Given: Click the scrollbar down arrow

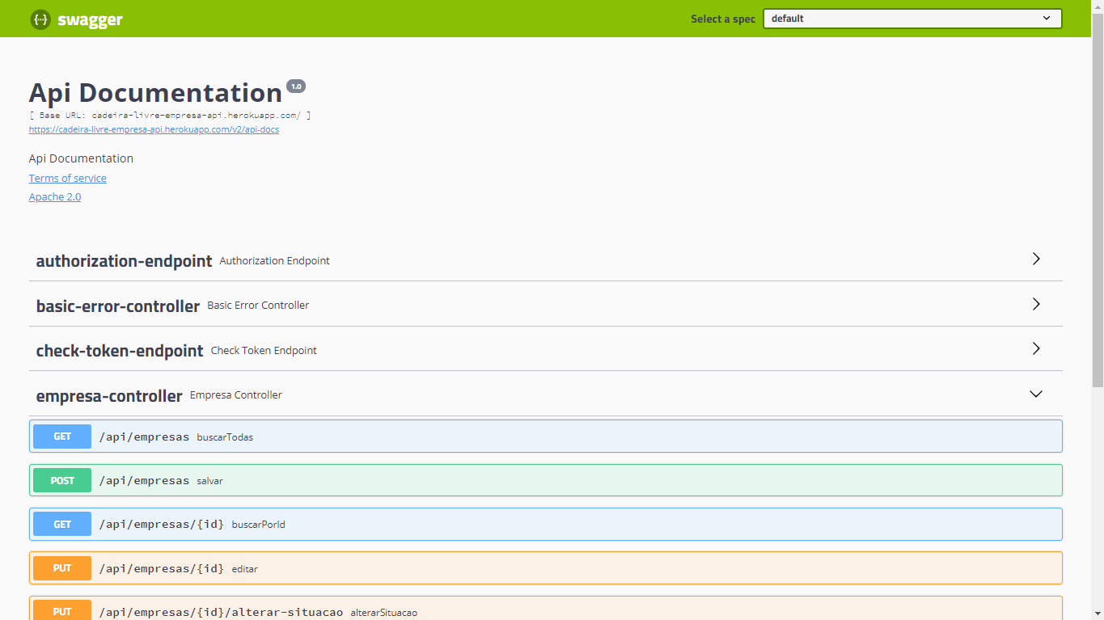Looking at the screenshot, I should tap(1098, 613).
